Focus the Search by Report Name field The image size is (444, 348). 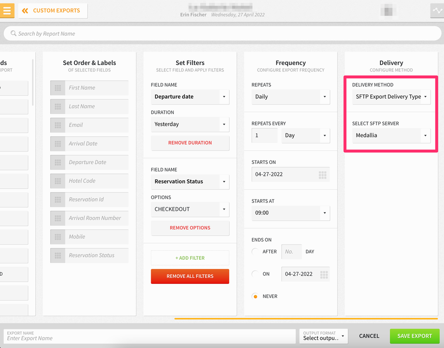point(222,33)
